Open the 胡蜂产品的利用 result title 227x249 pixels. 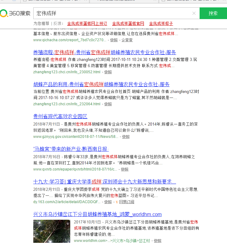[x=101, y=84]
